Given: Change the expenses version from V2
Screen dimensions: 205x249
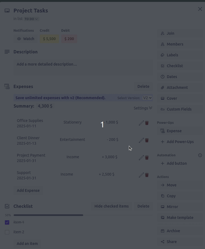Looking at the screenshot, I should (147, 98).
